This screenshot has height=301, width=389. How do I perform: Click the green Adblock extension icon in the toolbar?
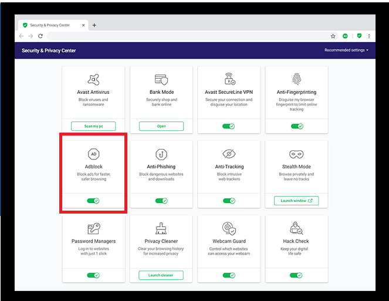(x=345, y=36)
